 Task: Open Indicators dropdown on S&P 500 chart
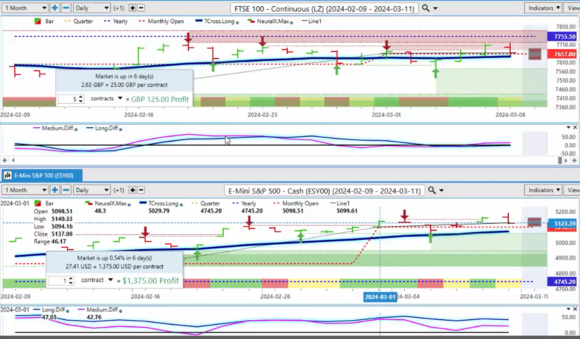(543, 190)
